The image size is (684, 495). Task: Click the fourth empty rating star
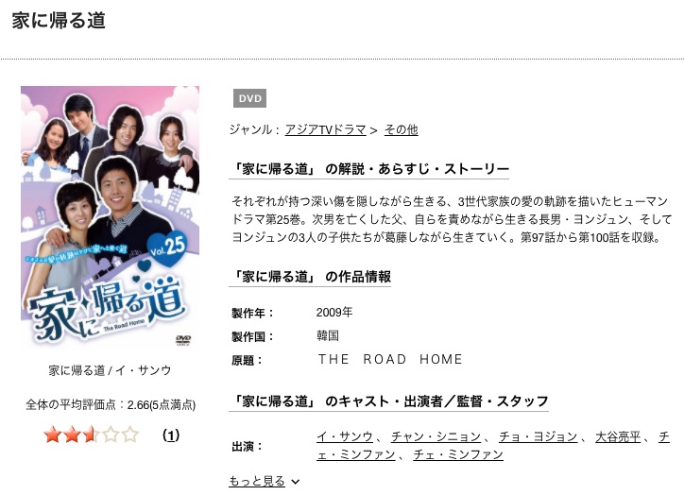point(111,435)
